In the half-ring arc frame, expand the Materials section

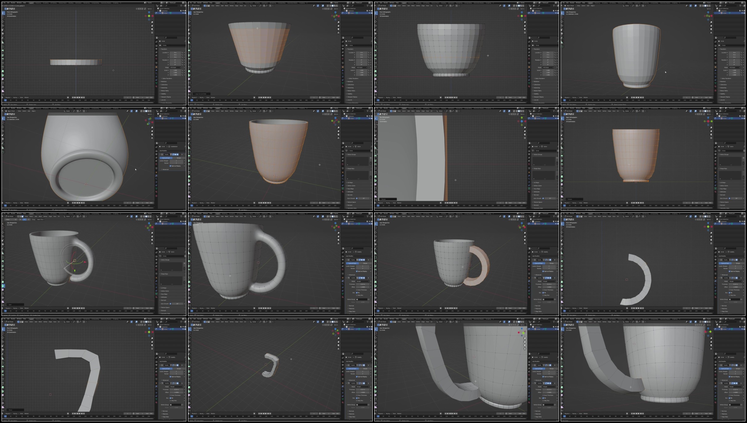(x=724, y=309)
